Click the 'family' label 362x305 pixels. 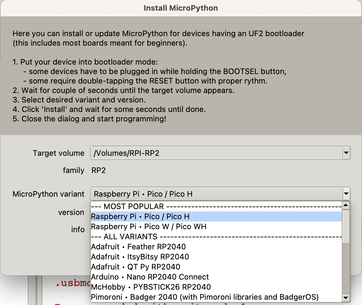74,170
